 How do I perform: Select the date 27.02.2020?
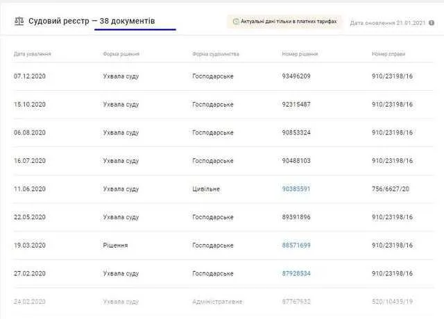pyautogui.click(x=30, y=274)
